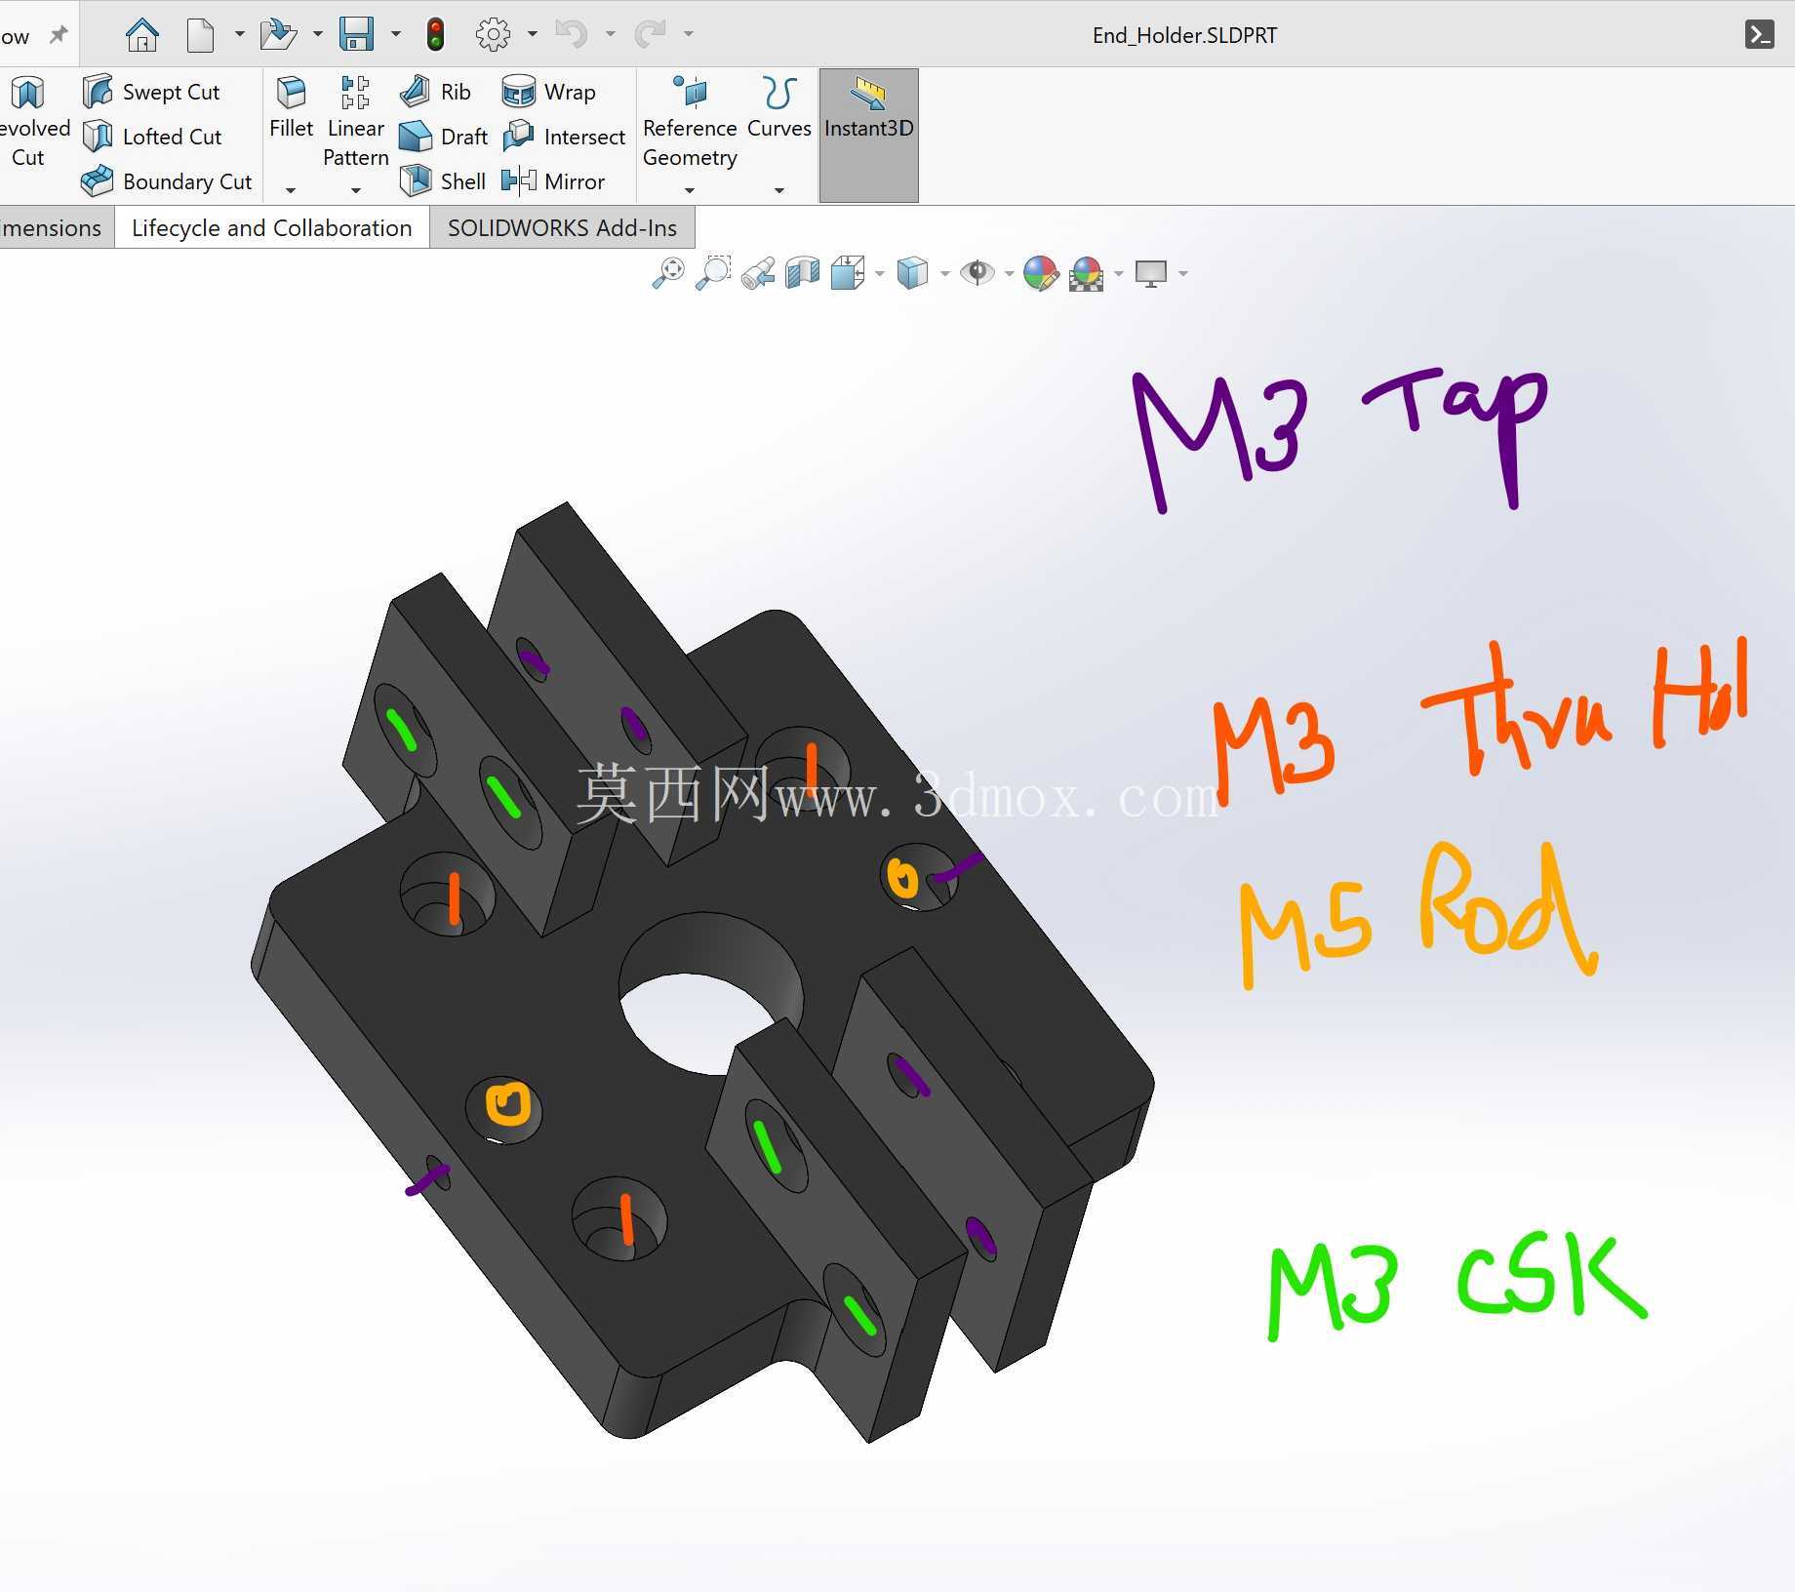Open the command console icon at top right
The width and height of the screenshot is (1795, 1592).
point(1759,35)
